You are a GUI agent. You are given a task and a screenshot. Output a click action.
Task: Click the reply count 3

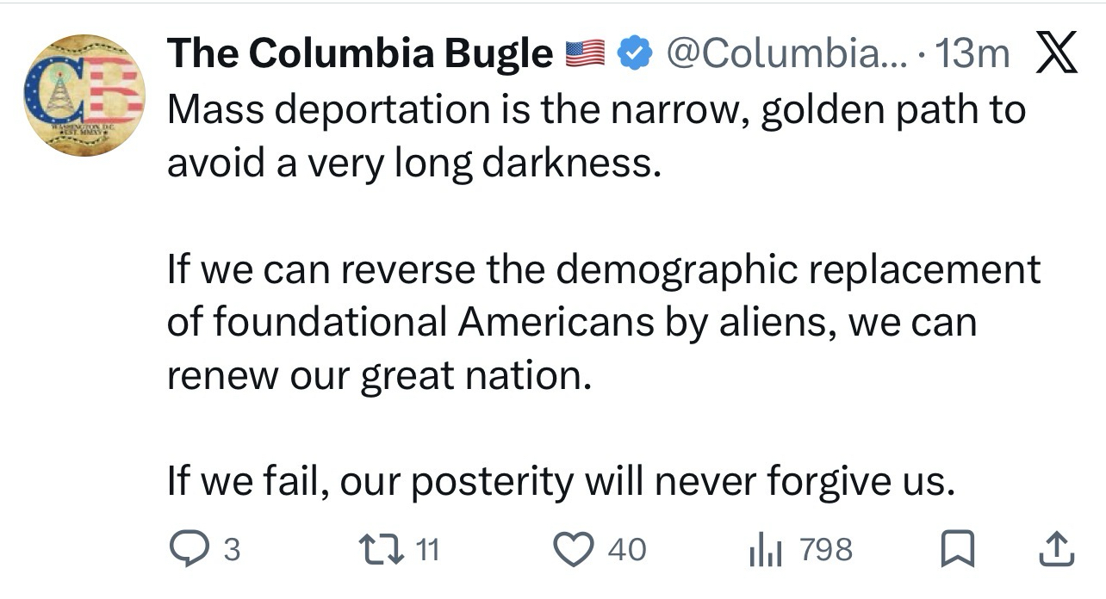232,549
